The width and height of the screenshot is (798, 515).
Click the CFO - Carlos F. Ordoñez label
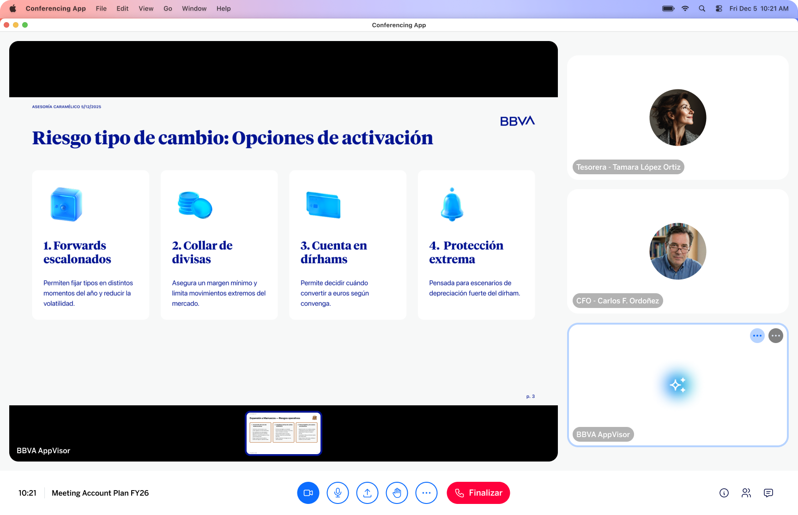617,301
